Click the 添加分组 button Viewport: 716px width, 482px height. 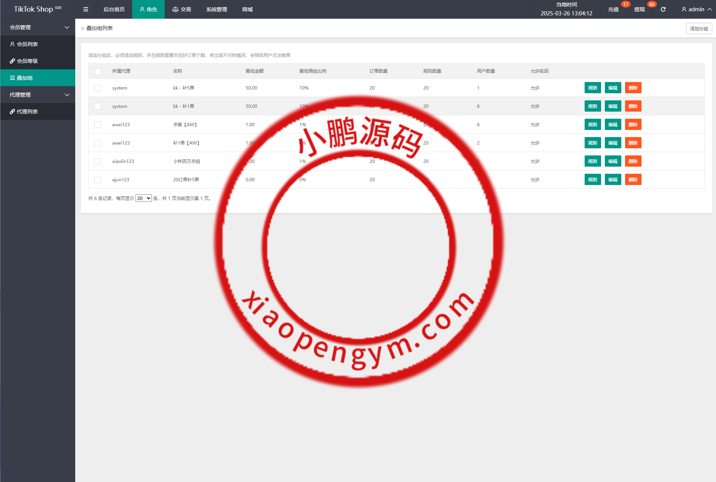click(698, 28)
